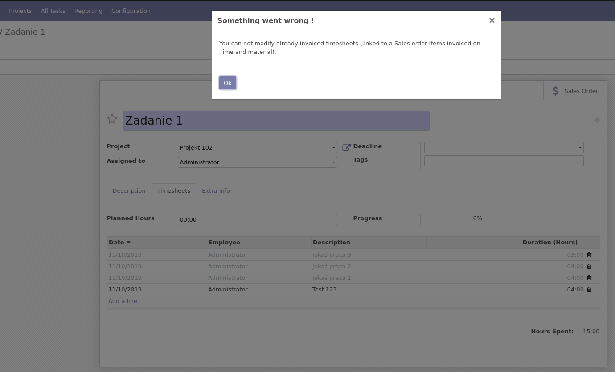Delete the Test 123 timesheet via trash icon
This screenshot has height=372, width=615.
click(x=589, y=289)
